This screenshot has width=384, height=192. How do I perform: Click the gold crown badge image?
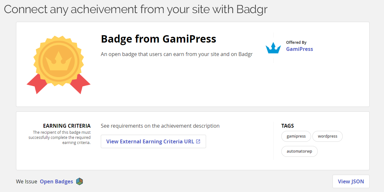click(x=59, y=63)
